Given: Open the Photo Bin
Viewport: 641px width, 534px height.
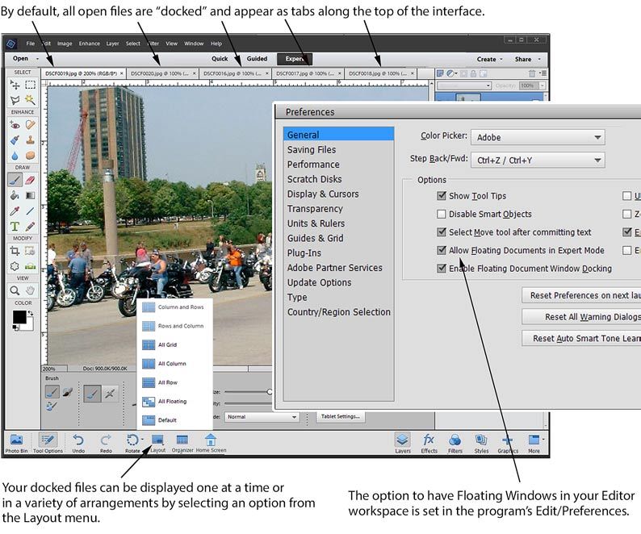Looking at the screenshot, I should (16, 443).
